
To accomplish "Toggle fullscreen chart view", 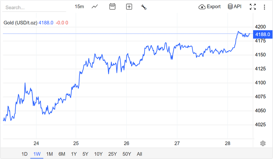I will point(253,7).
